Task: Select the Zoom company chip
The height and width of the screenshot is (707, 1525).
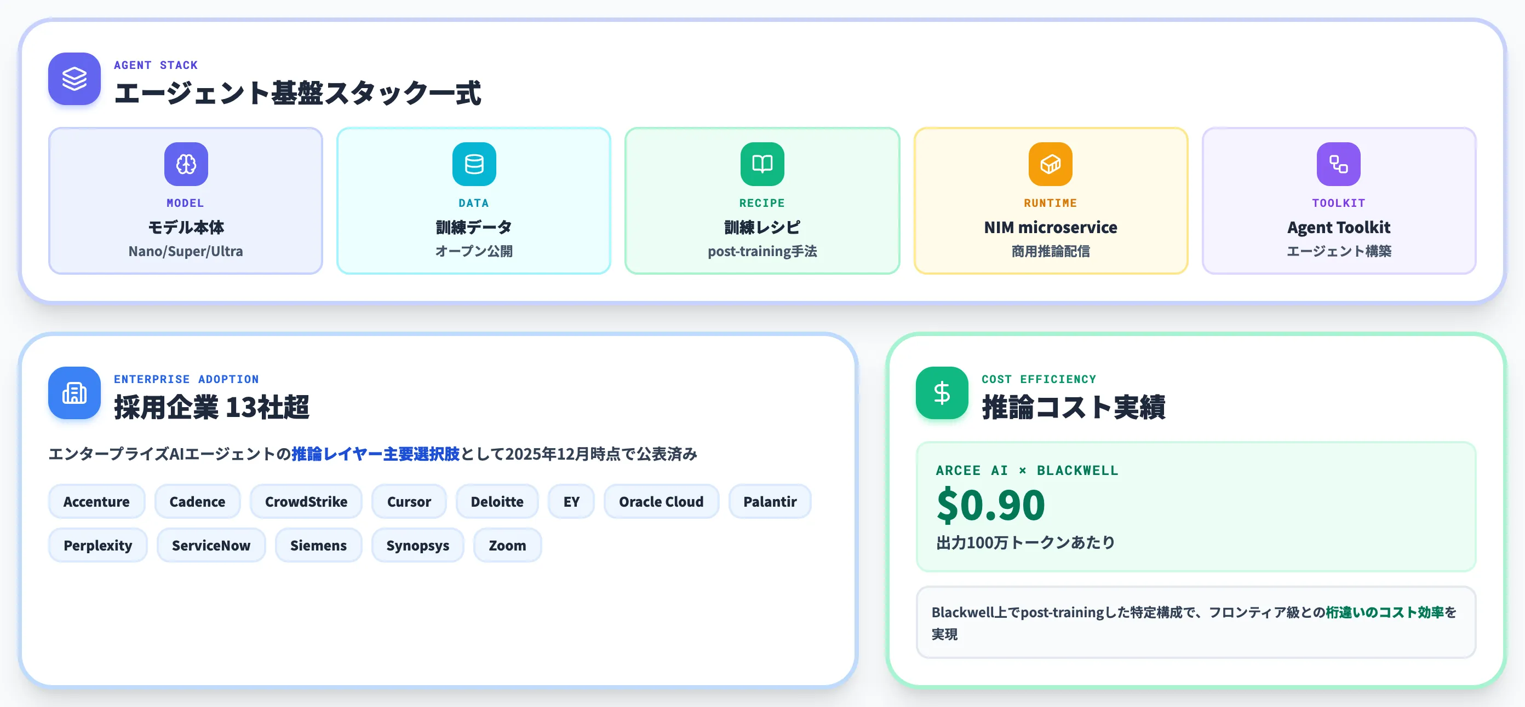Action: click(507, 546)
